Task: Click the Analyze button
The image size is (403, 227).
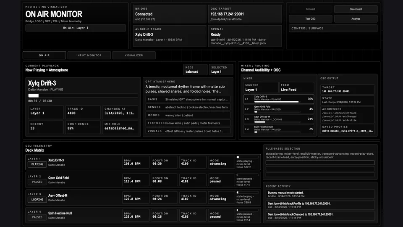Action: coord(356,18)
